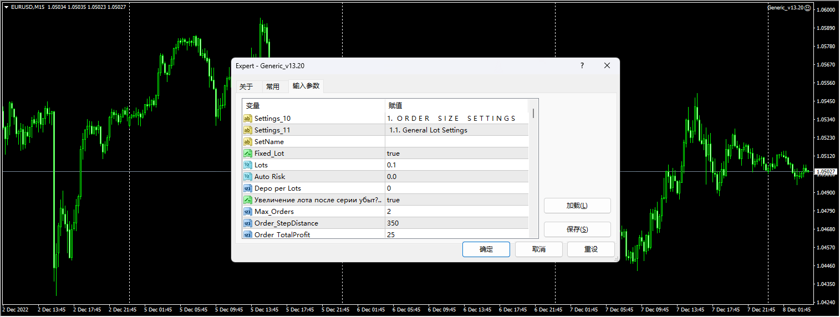The width and height of the screenshot is (840, 317).
Task: Click the Max_Orders variable name
Action: (x=274, y=211)
